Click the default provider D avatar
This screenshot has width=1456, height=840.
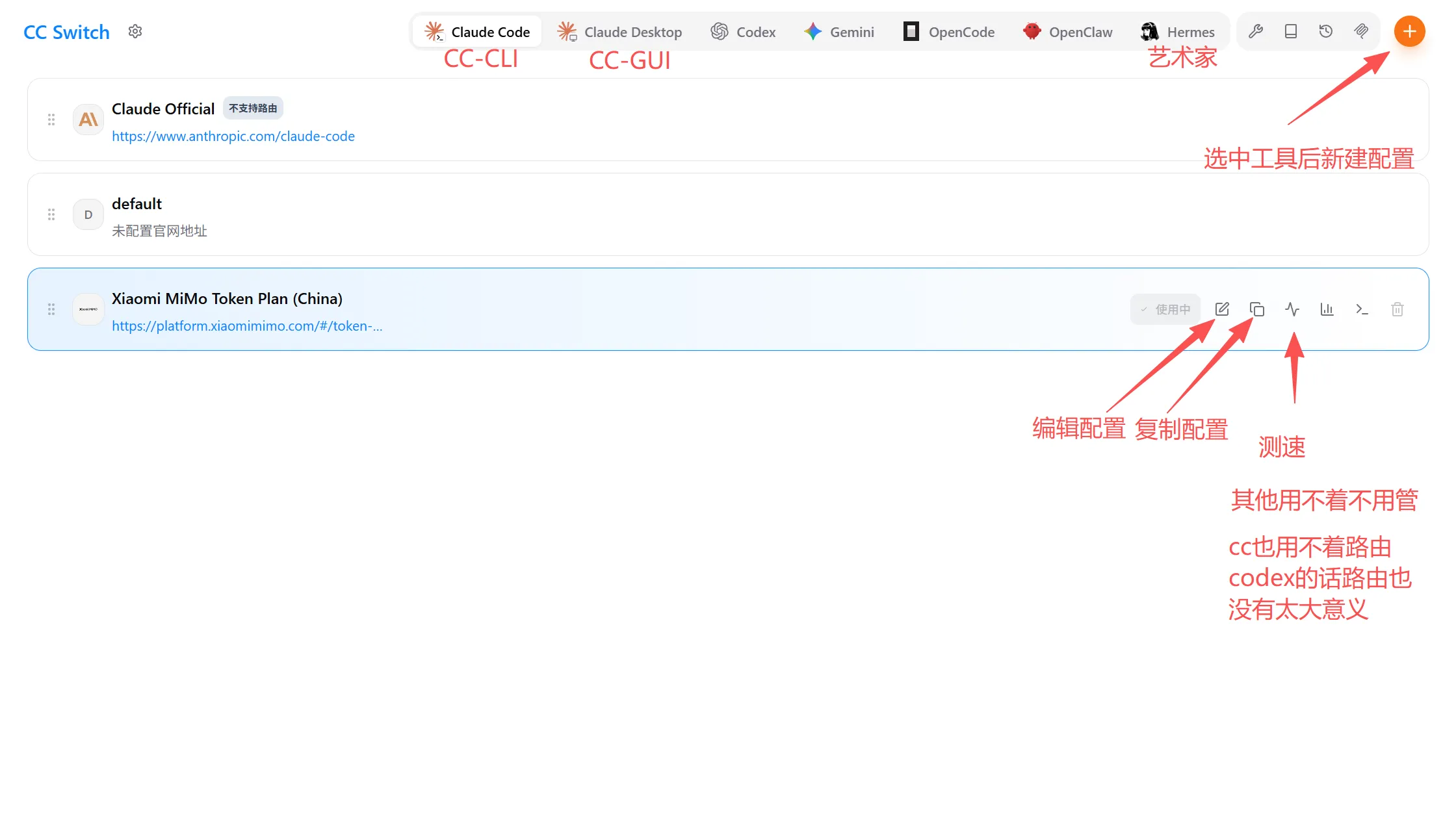tap(88, 214)
